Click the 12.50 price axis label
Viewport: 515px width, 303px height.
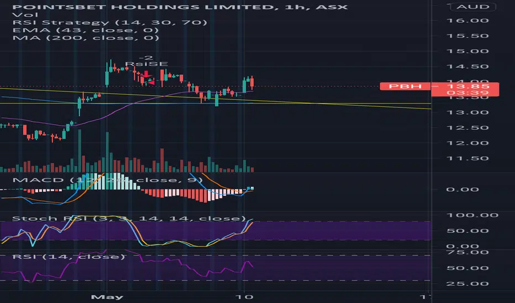coord(467,128)
